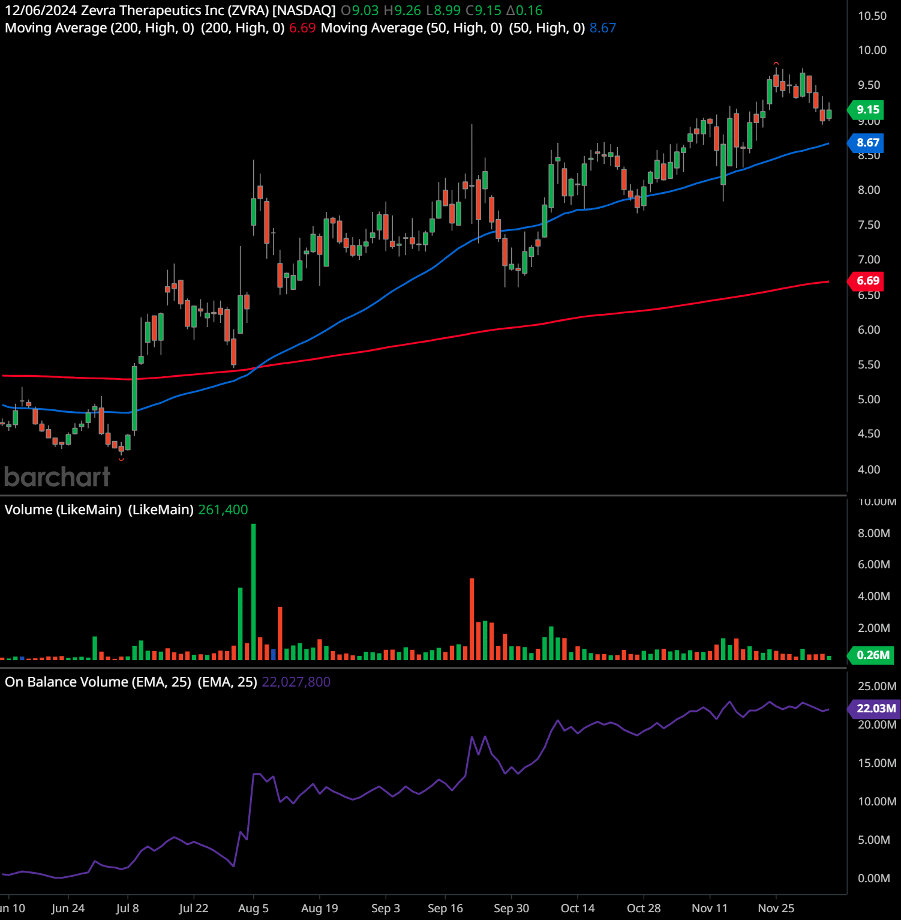Click the 10.00 label on the price axis
The width and height of the screenshot is (901, 920).
pos(872,50)
